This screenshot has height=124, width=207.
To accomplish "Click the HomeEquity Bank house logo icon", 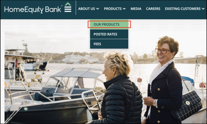I will pyautogui.click(x=68, y=7).
